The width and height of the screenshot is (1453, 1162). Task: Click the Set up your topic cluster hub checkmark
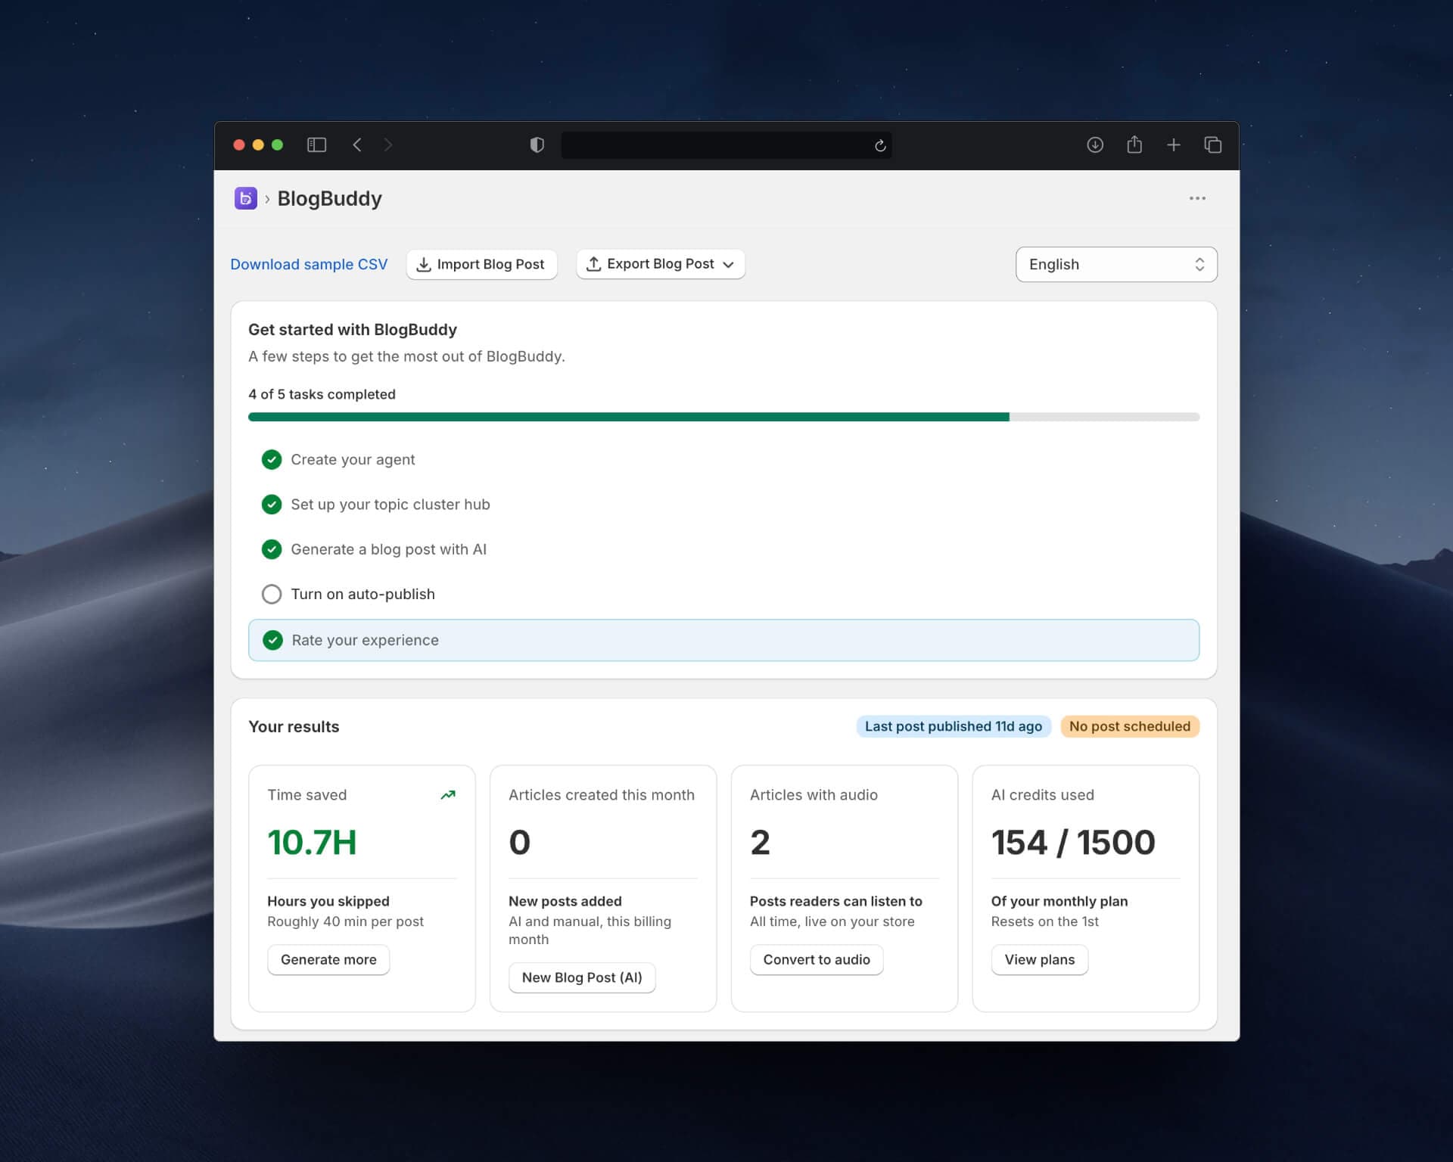272,504
